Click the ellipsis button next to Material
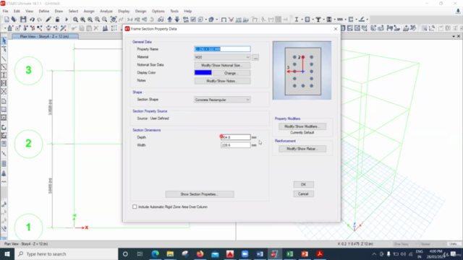 tap(255, 58)
